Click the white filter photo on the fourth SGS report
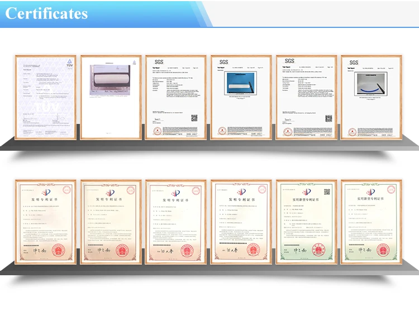Image resolution: width=419 pixels, height=316 pixels. tap(240, 83)
